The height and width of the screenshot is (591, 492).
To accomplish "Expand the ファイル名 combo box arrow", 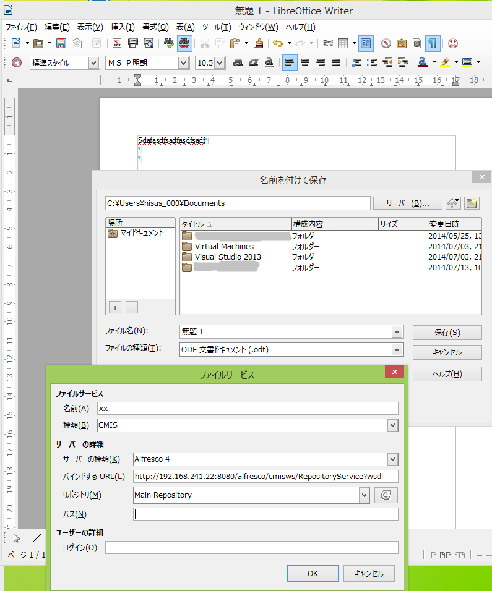I will pos(397,332).
